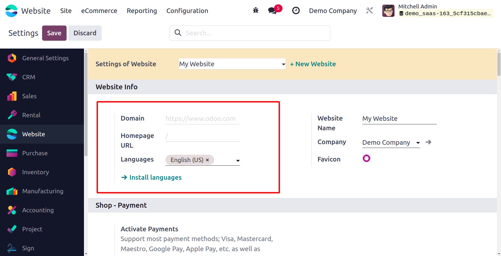Open the debug bug icon menu
Image resolution: width=501 pixels, height=256 pixels.
256,11
